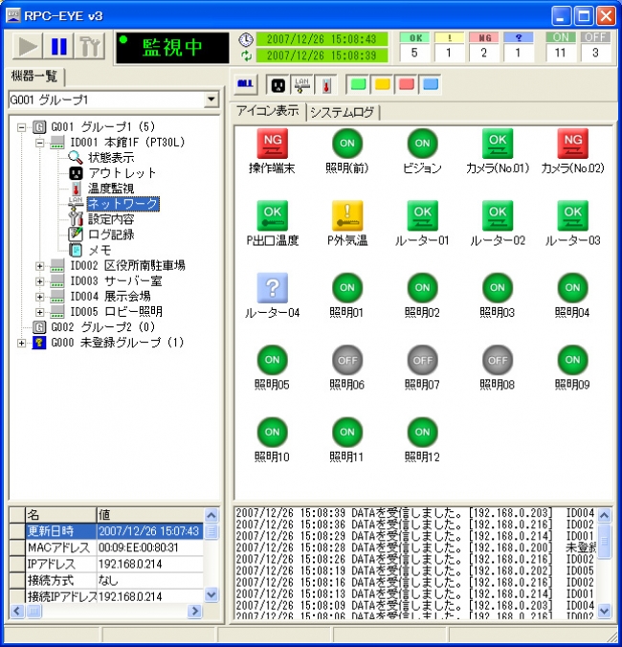The width and height of the screenshot is (622, 647).
Task: Select the P出口温度 OK icon
Action: click(x=272, y=214)
